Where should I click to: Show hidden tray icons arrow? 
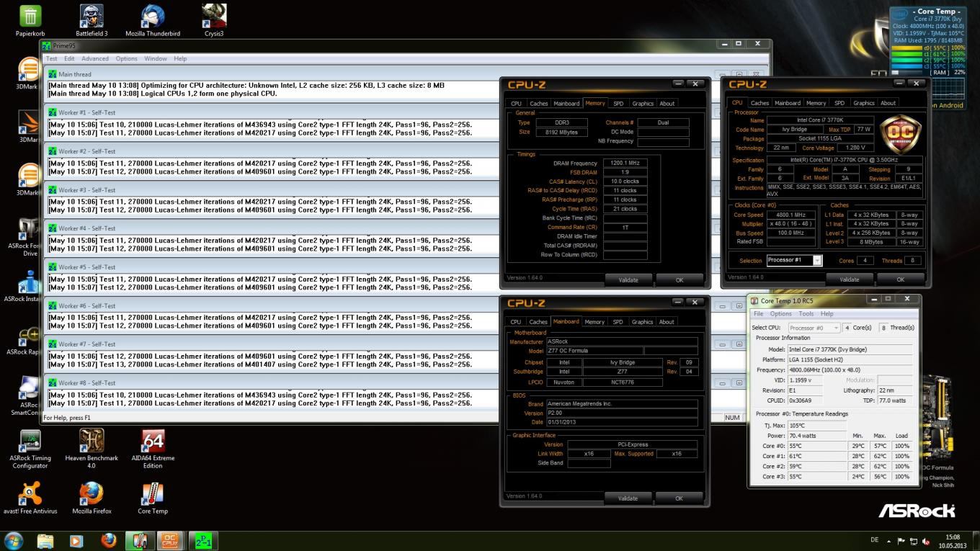pos(888,541)
